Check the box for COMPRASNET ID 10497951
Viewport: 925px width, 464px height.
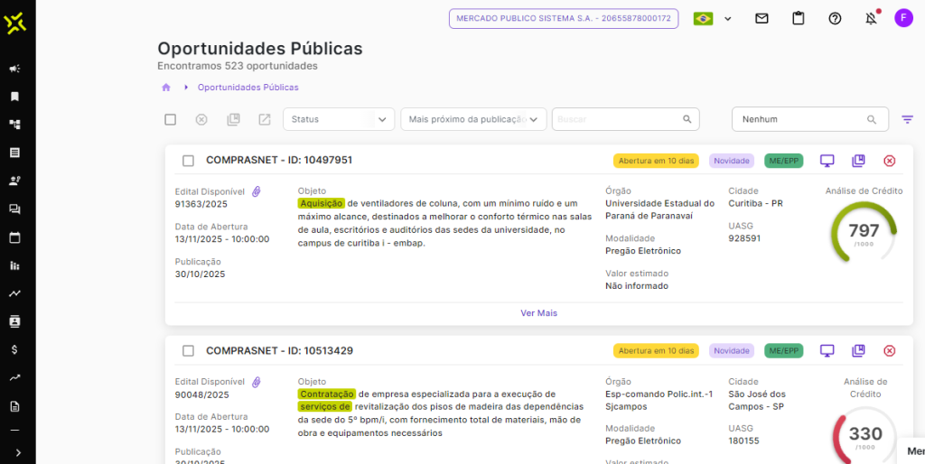pyautogui.click(x=188, y=161)
